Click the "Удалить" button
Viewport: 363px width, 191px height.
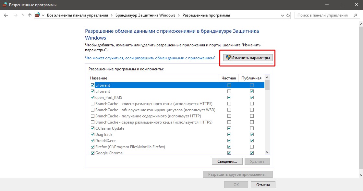pos(257,161)
